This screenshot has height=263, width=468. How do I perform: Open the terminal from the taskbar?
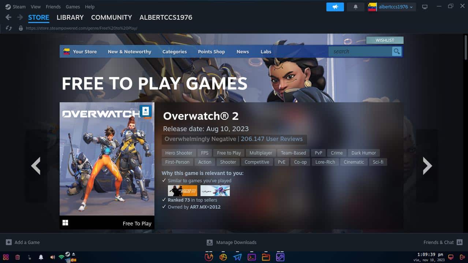click(x=252, y=257)
